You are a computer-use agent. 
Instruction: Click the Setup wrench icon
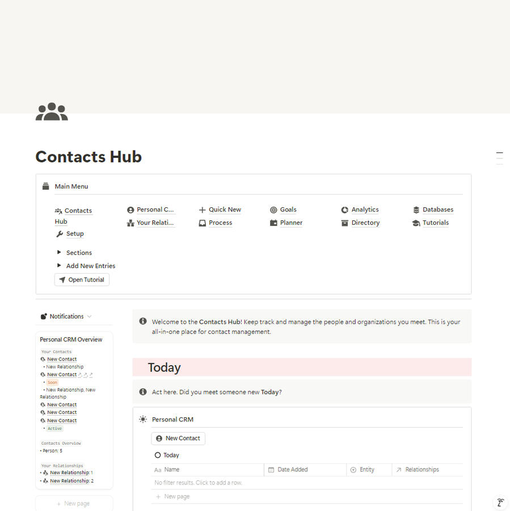(59, 234)
